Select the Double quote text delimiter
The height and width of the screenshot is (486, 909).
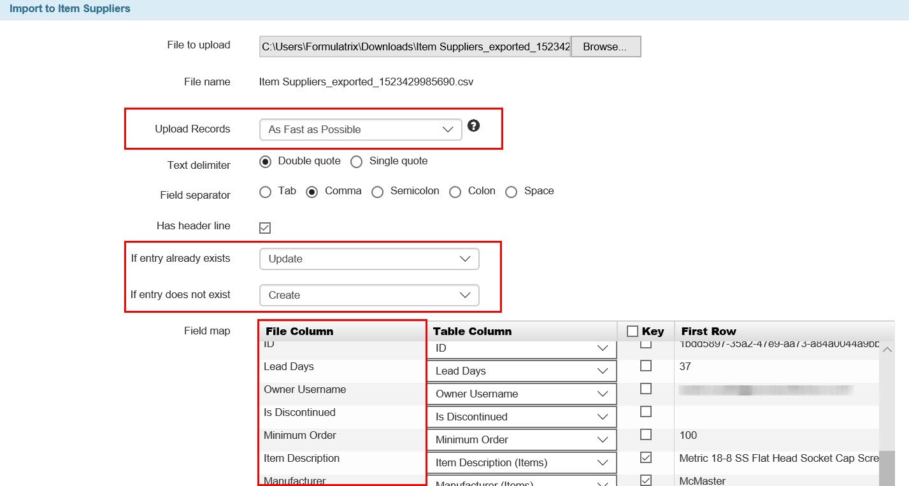(266, 162)
